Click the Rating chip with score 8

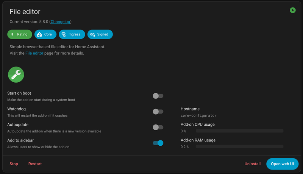click(x=19, y=34)
